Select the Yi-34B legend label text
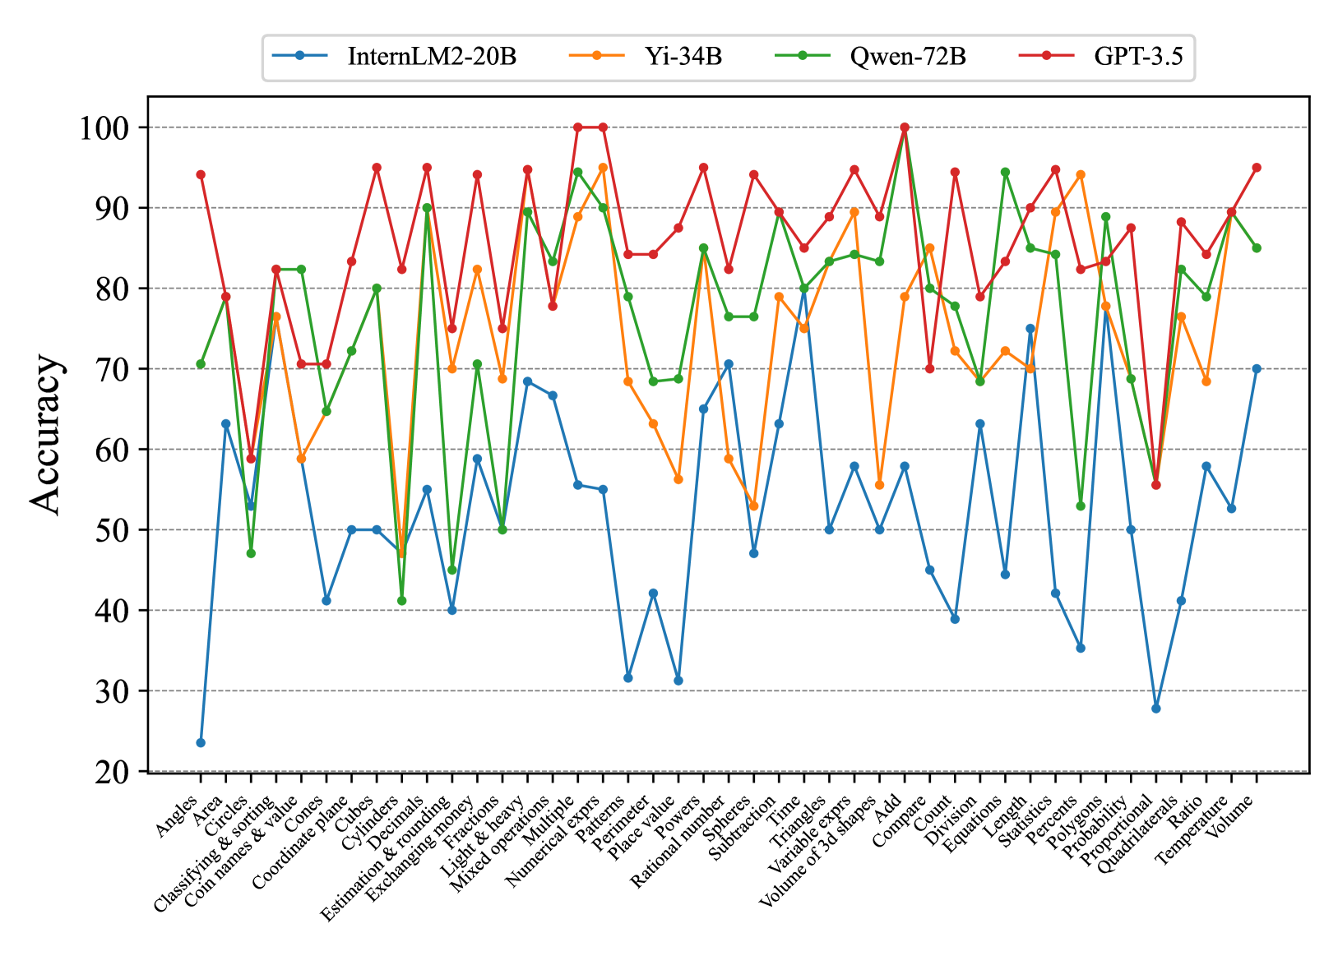The width and height of the screenshot is (1338, 956). pos(683,57)
